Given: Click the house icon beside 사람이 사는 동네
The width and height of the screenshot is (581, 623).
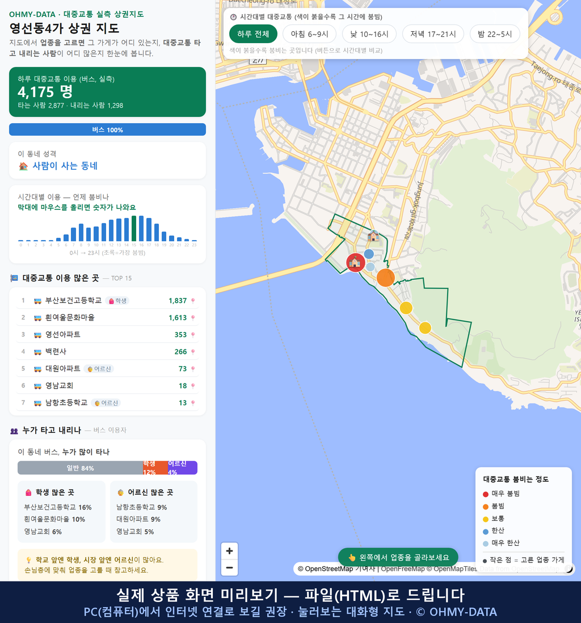Looking at the screenshot, I should point(23,166).
